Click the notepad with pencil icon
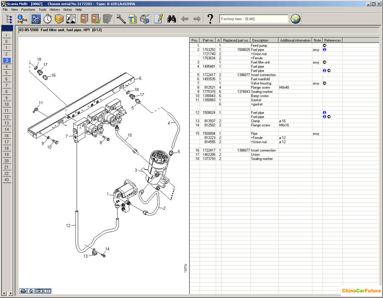This screenshot has height=298, width=383. pos(158,19)
